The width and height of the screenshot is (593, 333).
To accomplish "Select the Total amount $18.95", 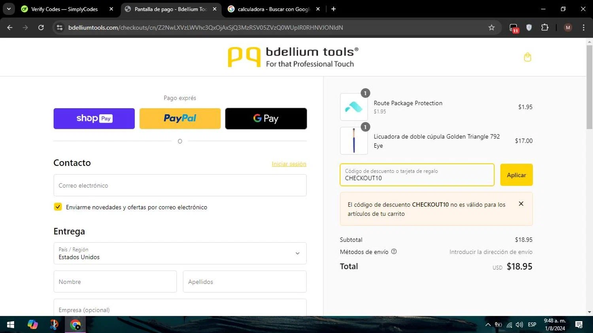I will point(519,267).
